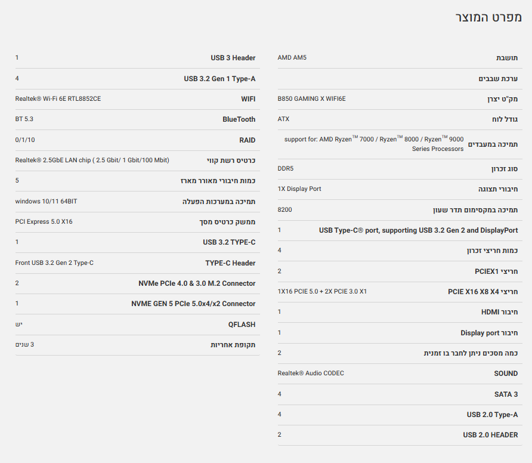Image resolution: width=532 pixels, height=463 pixels.
Task: Select the windows 10/11 64BIT value
Action: (46, 202)
